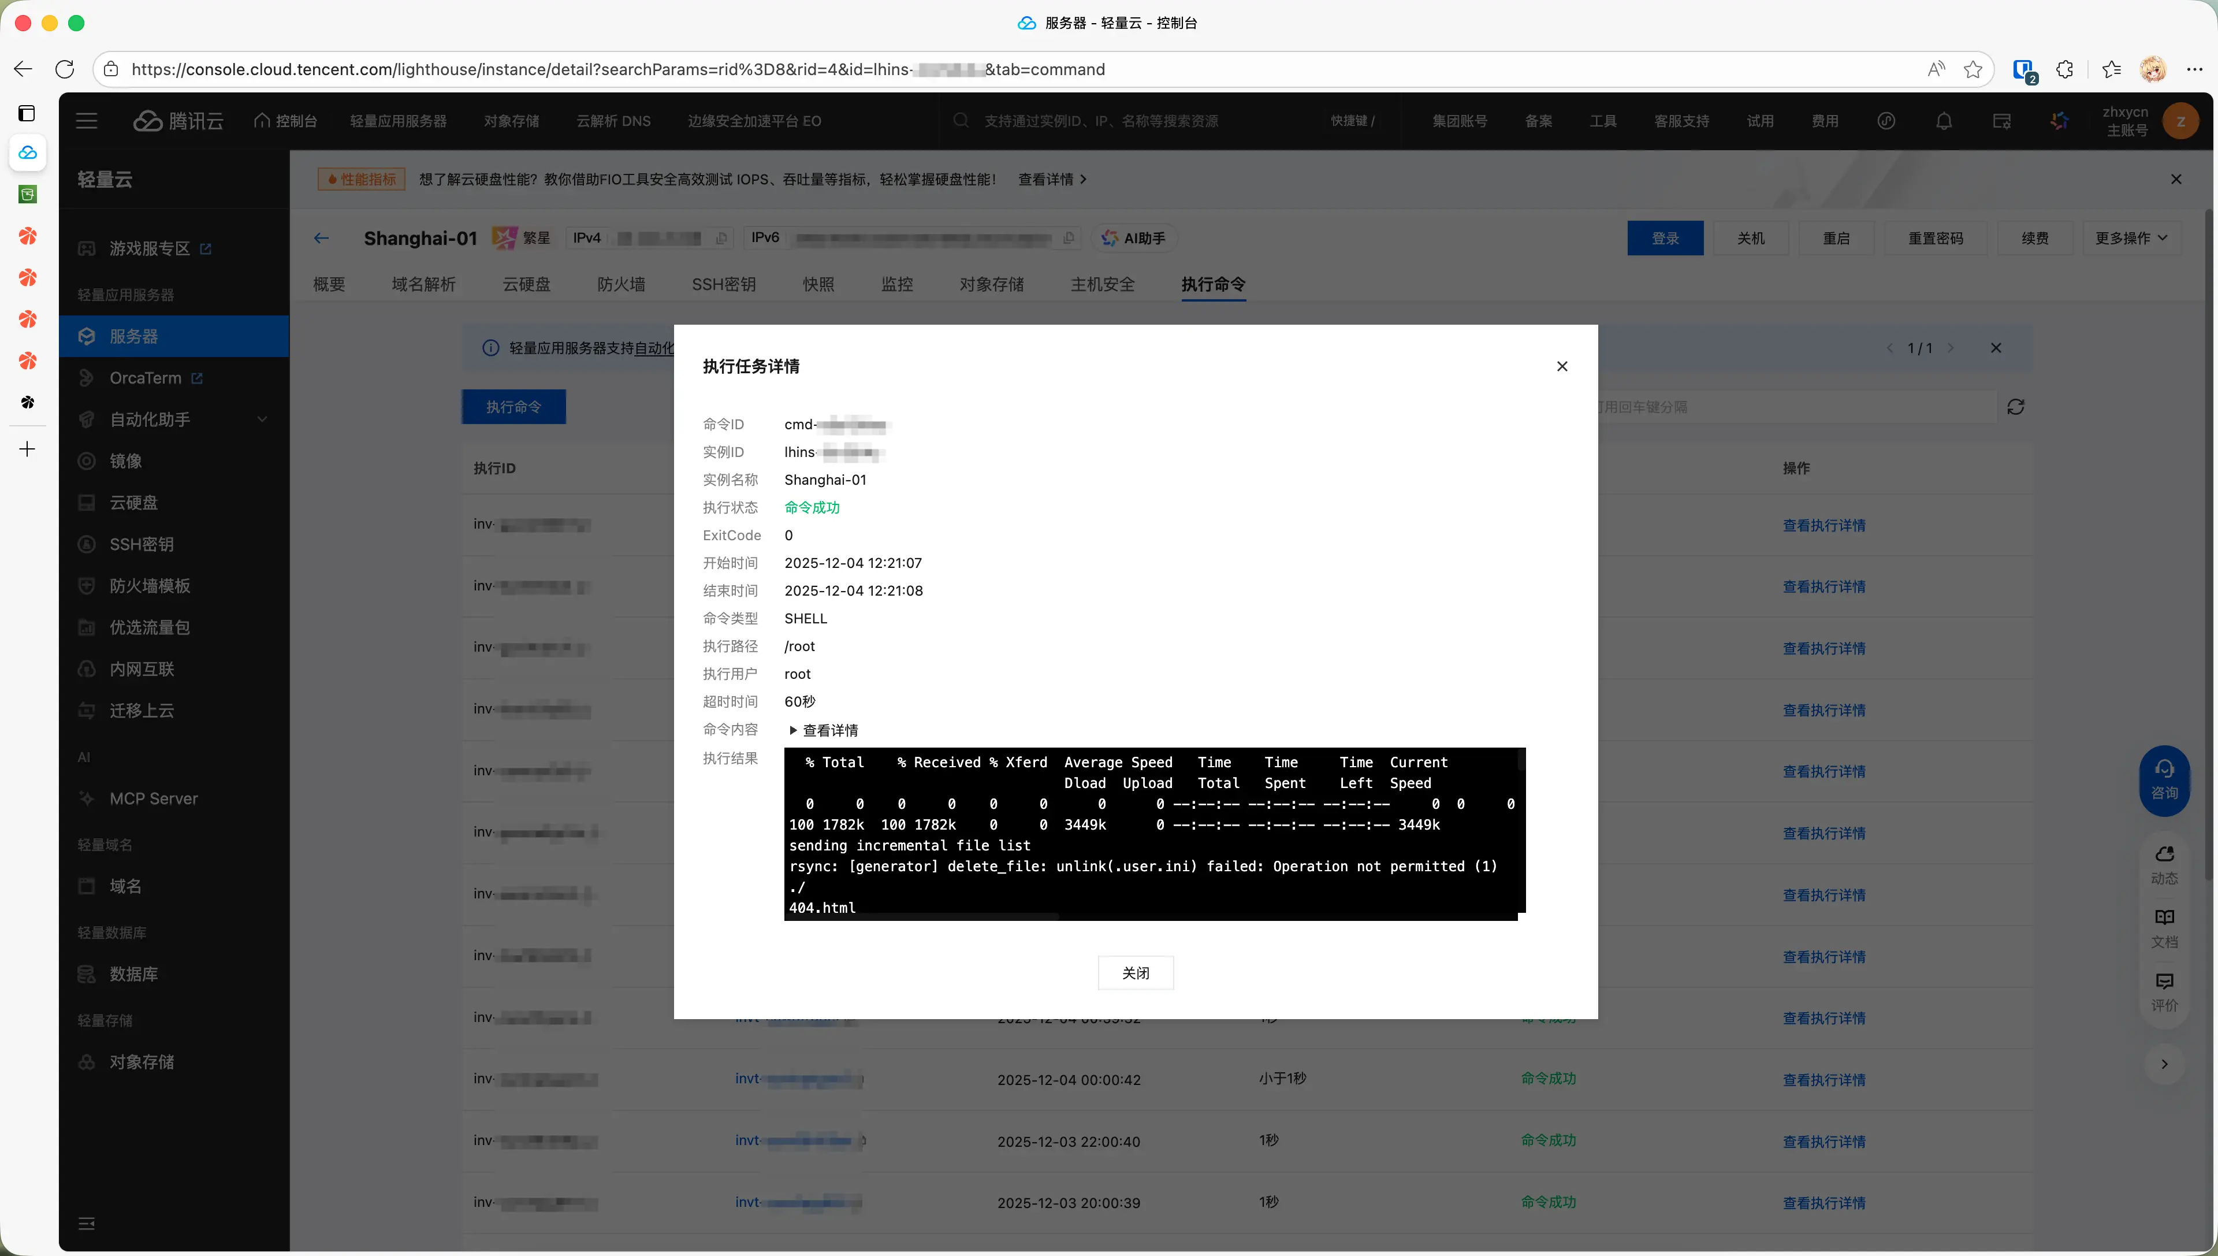The height and width of the screenshot is (1256, 2218).
Task: Switch to the 监控 tab
Action: pyautogui.click(x=897, y=284)
